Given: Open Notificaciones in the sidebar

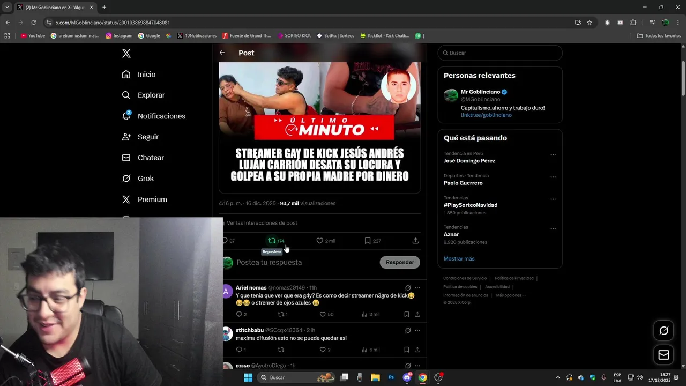Looking at the screenshot, I should [153, 116].
